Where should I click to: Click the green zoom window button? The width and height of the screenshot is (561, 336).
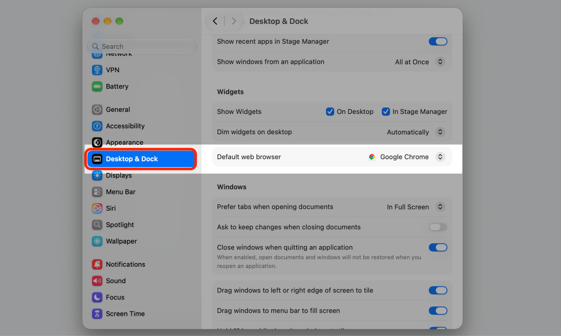click(x=119, y=21)
